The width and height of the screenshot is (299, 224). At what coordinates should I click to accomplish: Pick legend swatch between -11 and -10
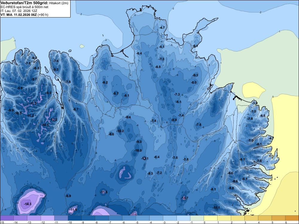61,218
